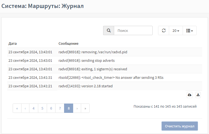Click the Сообщение column header
The width and height of the screenshot is (209, 134).
[x=68, y=43]
